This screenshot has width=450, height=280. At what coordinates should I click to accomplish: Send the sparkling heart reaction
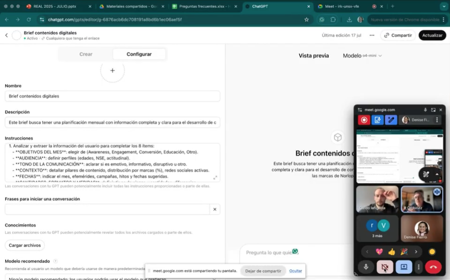tap(379, 252)
